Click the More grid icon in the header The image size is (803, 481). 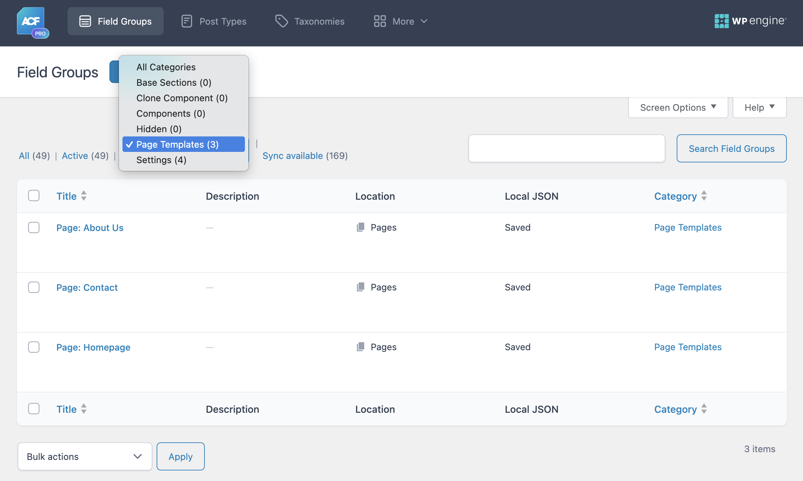click(380, 21)
